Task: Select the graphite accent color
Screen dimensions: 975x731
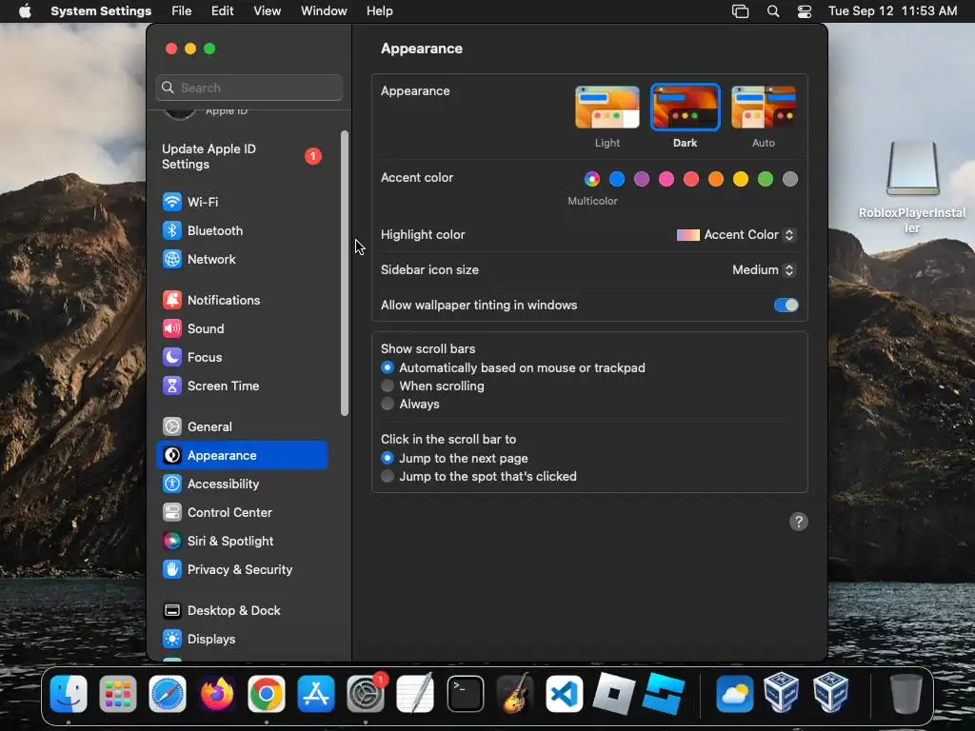Action: point(789,179)
